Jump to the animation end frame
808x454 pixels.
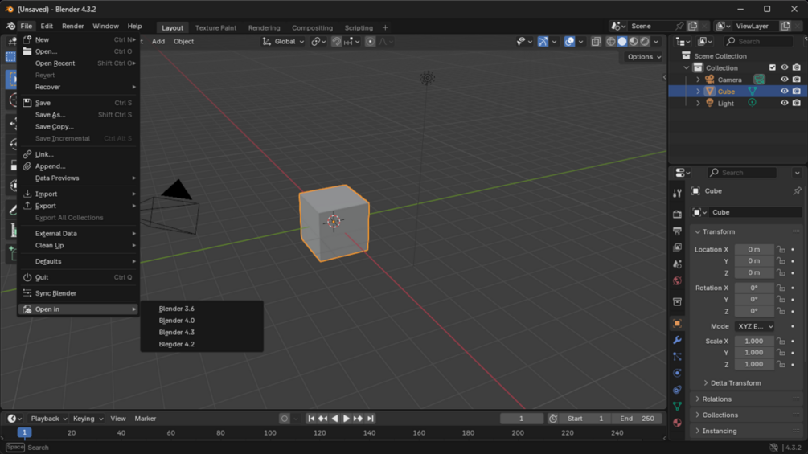point(370,419)
